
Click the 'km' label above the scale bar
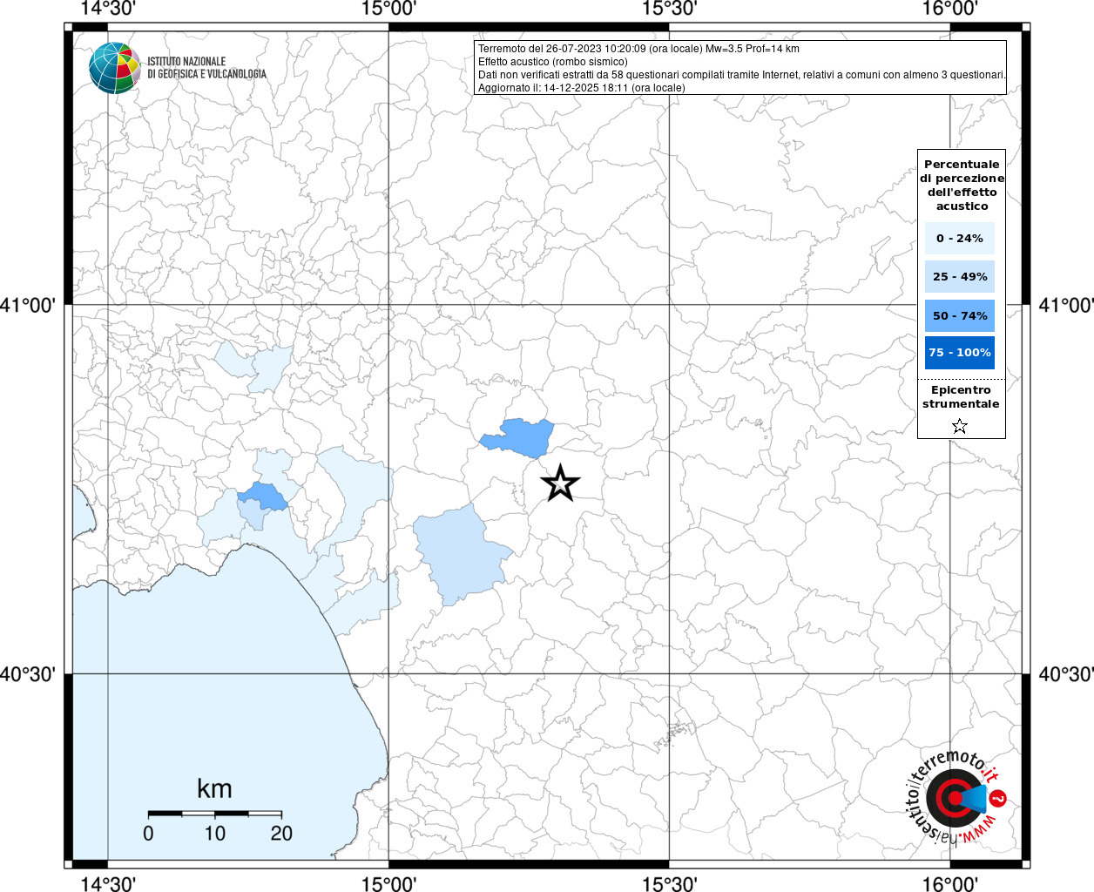214,789
